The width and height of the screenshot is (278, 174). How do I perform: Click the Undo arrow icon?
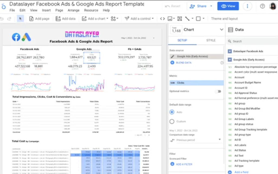[x=3, y=19]
